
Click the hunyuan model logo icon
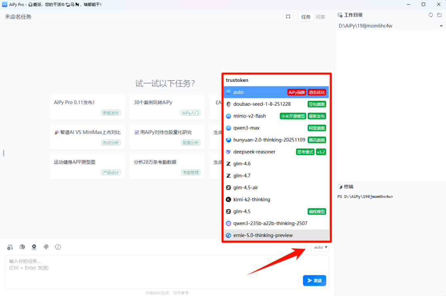[228, 140]
